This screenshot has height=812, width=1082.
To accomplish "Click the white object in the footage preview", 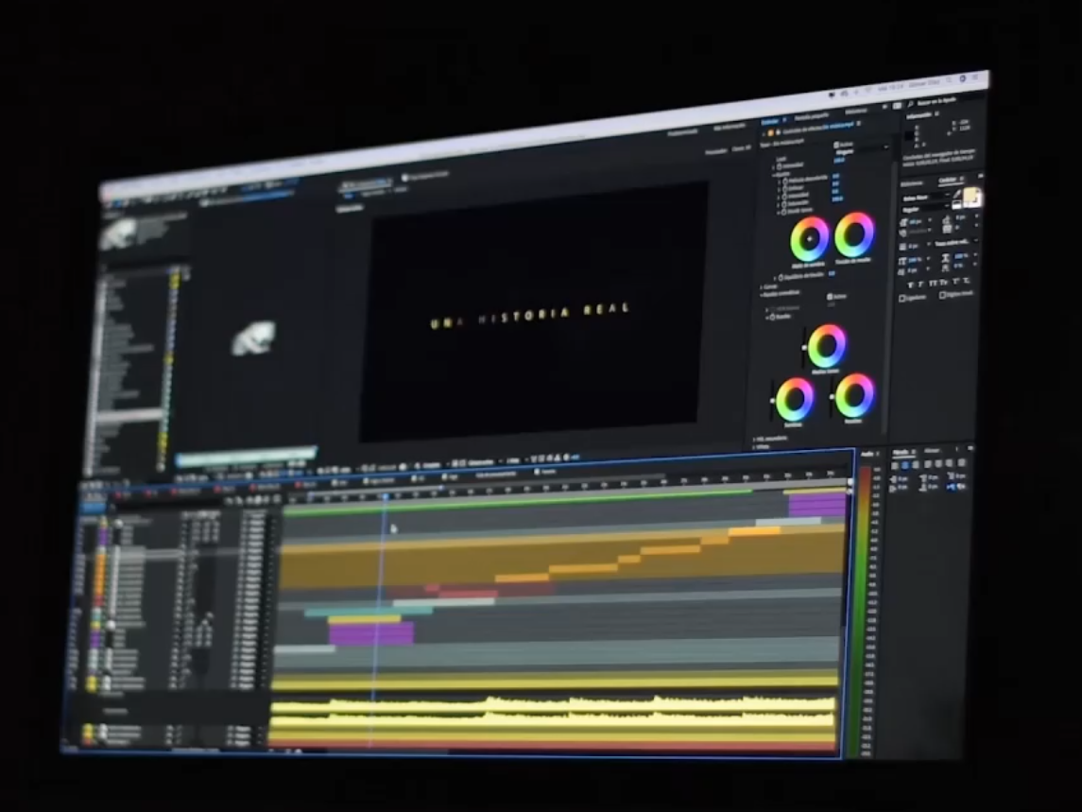I will (253, 338).
